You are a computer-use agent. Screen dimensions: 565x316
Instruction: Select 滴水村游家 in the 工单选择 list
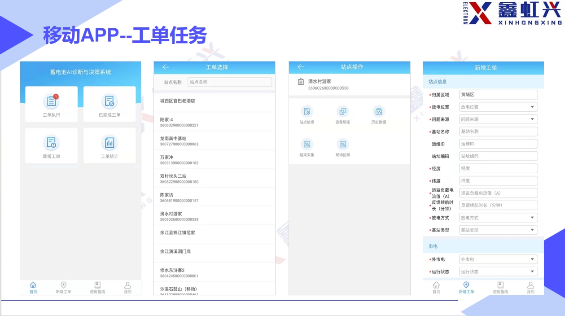215,216
